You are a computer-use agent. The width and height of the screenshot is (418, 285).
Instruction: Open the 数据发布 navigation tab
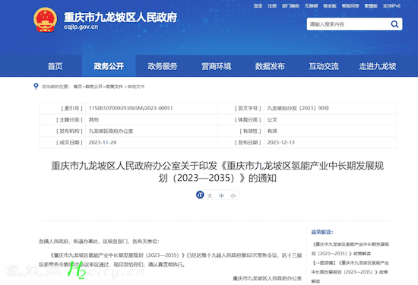click(x=270, y=66)
